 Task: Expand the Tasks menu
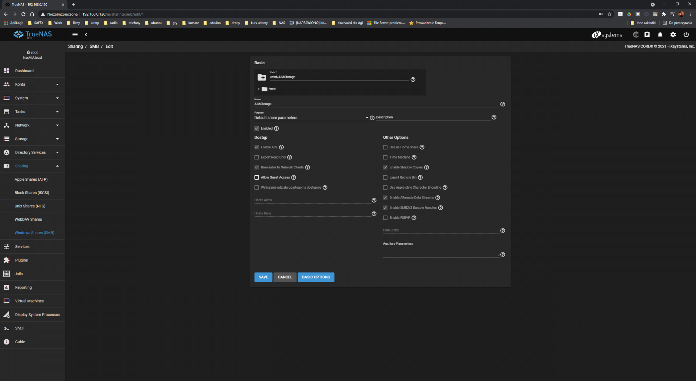(x=33, y=112)
